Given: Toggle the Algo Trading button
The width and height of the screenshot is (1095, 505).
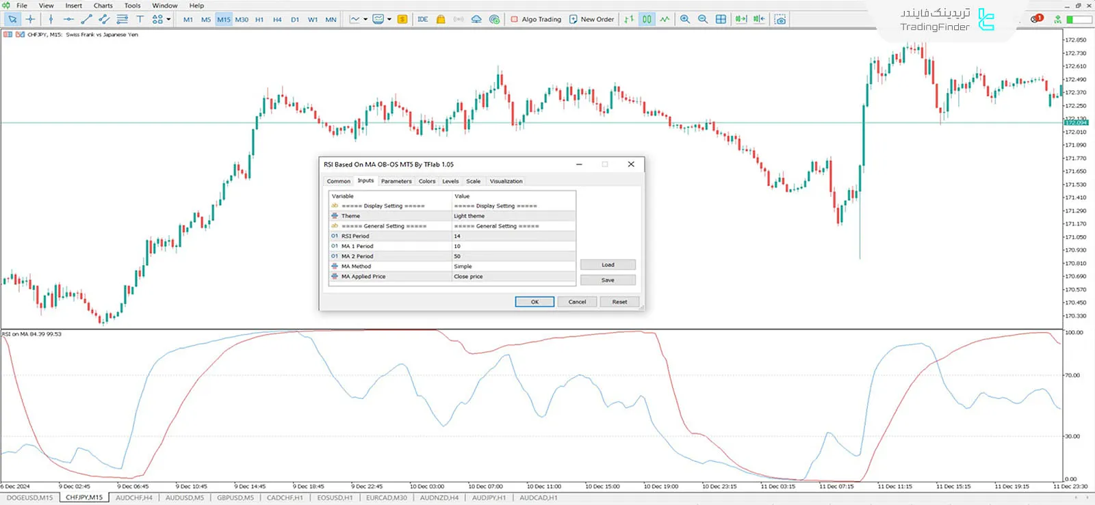Looking at the screenshot, I should click(536, 19).
